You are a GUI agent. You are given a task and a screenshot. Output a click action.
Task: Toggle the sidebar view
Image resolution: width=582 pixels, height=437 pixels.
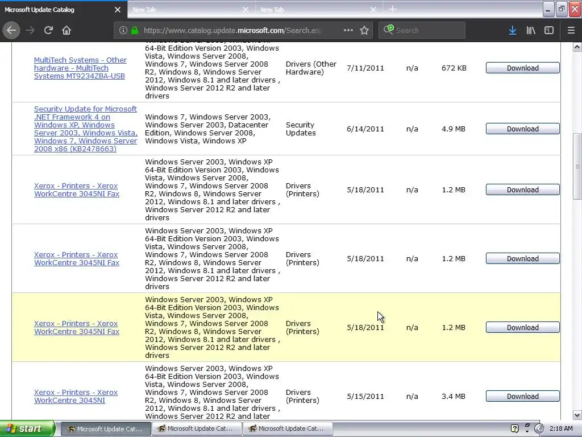pos(549,30)
